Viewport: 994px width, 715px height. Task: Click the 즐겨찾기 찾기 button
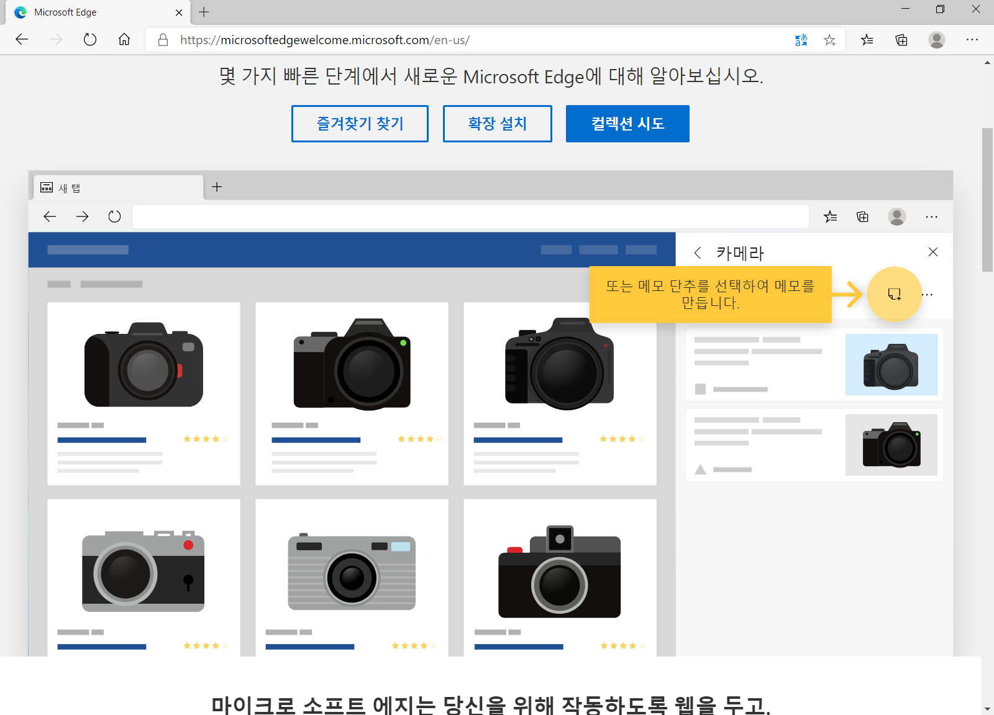pyautogui.click(x=360, y=124)
